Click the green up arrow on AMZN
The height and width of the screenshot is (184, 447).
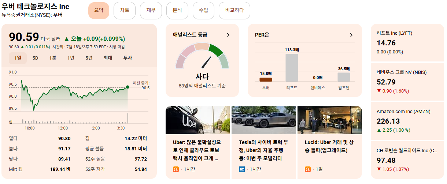tap(379, 130)
